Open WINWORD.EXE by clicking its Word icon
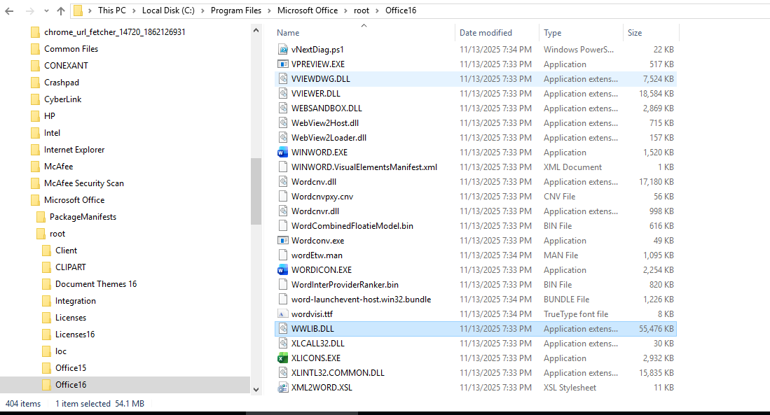The width and height of the screenshot is (770, 415). [x=283, y=152]
